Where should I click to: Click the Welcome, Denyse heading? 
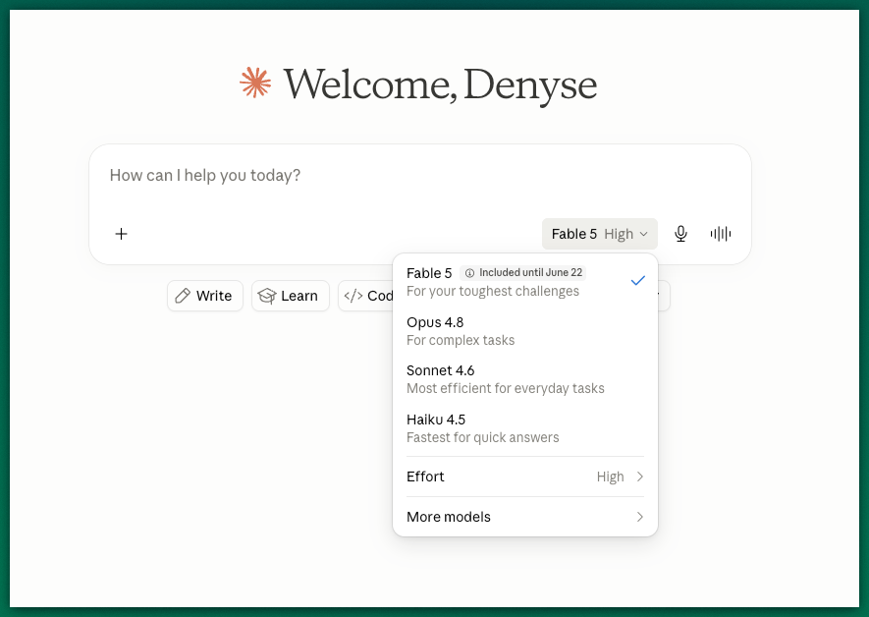click(x=440, y=84)
